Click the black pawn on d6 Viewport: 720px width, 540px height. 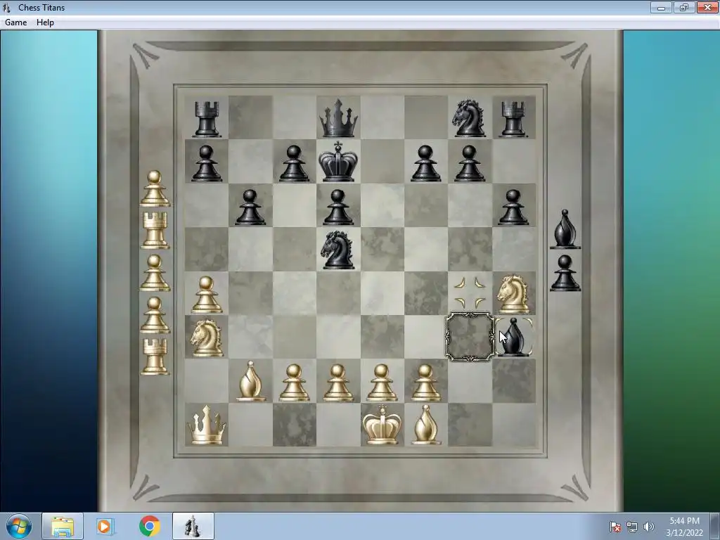pos(338,207)
